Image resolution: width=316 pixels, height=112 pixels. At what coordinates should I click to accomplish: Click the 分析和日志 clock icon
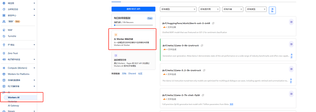click(4, 9)
